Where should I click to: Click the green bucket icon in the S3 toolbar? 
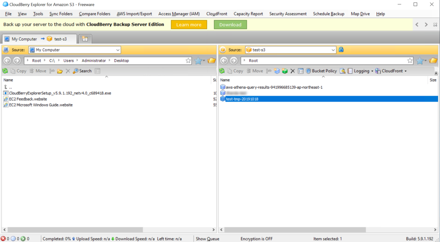285,71
